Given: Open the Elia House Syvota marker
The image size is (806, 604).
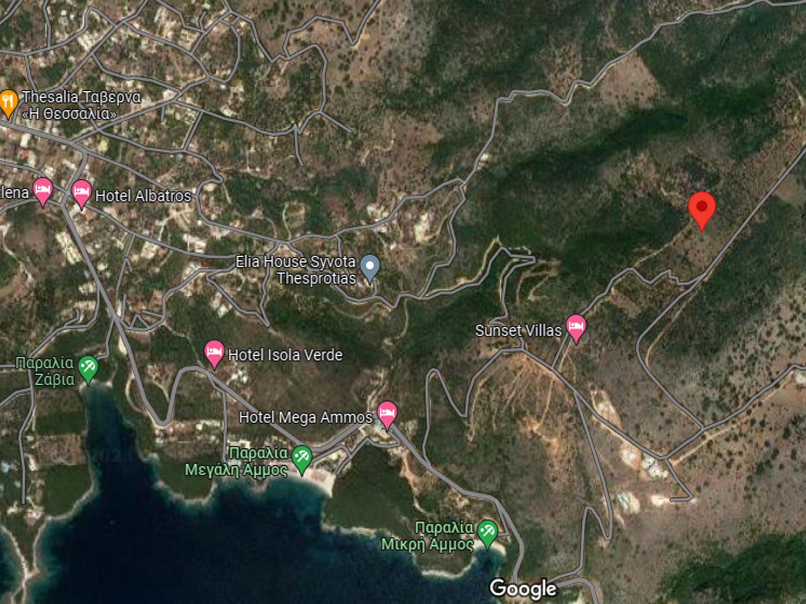Looking at the screenshot, I should [x=370, y=268].
